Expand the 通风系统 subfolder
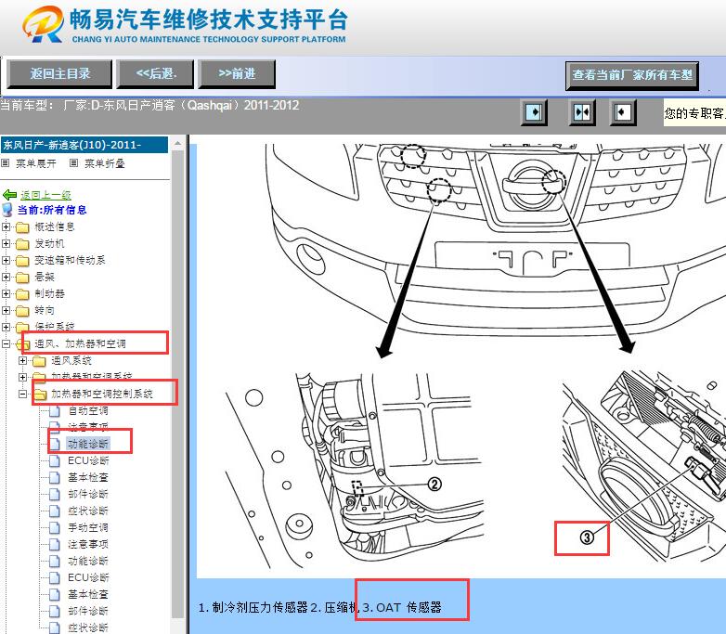Viewport: 726px width, 634px height. 22,360
